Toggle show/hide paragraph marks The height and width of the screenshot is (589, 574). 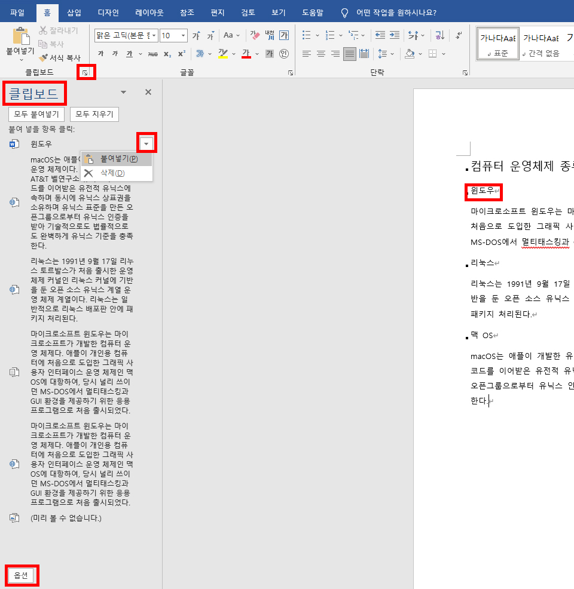point(459,35)
